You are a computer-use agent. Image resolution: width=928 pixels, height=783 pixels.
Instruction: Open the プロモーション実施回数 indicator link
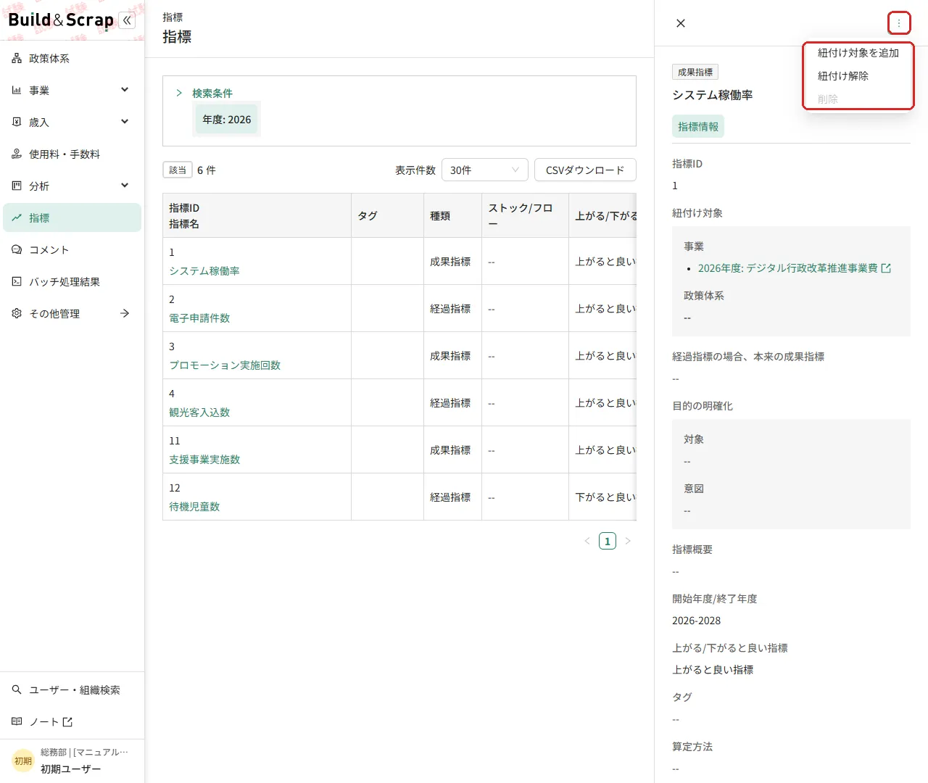click(x=225, y=365)
